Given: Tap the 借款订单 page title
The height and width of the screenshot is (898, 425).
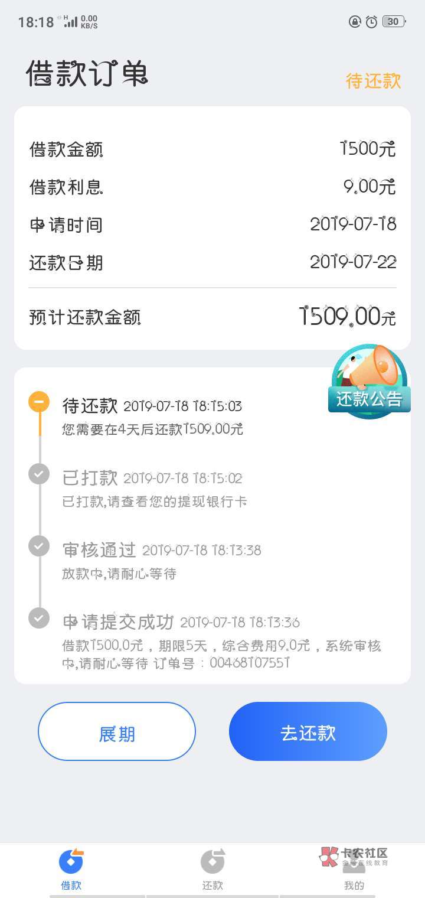Looking at the screenshot, I should click(x=87, y=75).
